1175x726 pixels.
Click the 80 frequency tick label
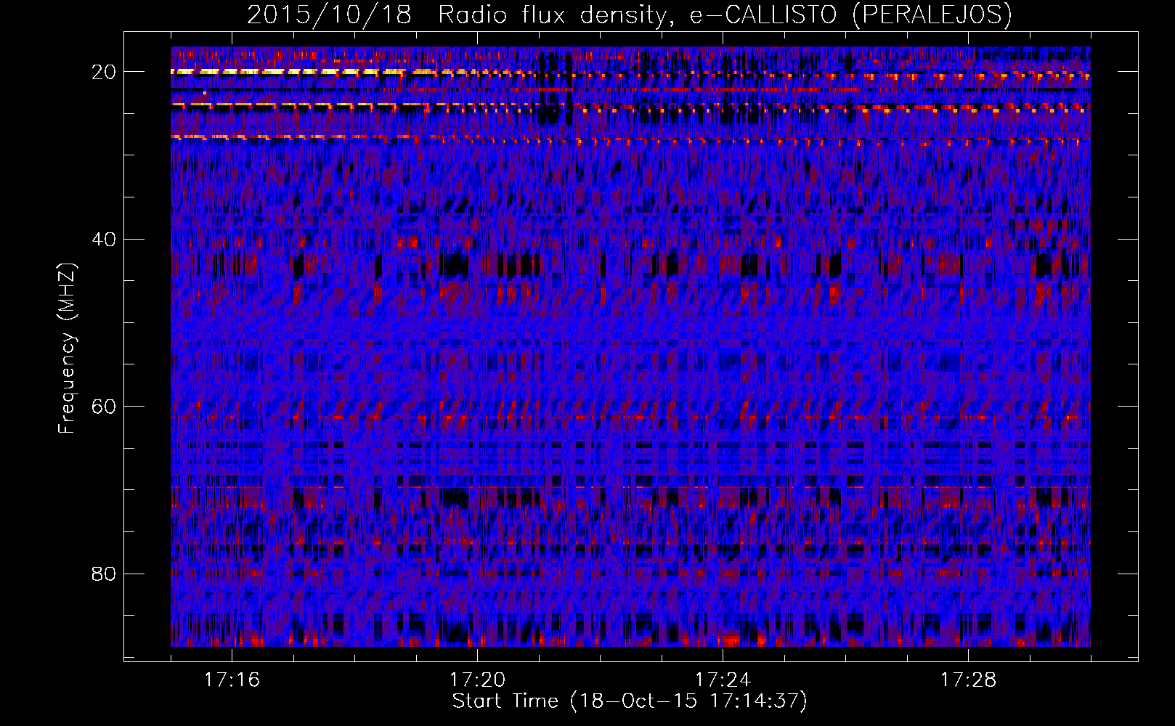pos(104,574)
